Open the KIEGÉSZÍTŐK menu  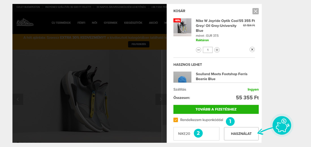tap(133, 23)
